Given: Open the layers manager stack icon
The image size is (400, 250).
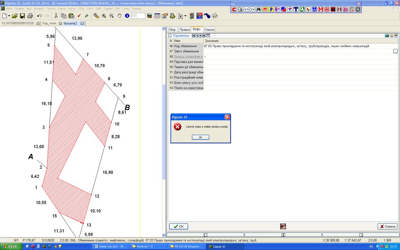Looking at the screenshot, I should (150, 16).
